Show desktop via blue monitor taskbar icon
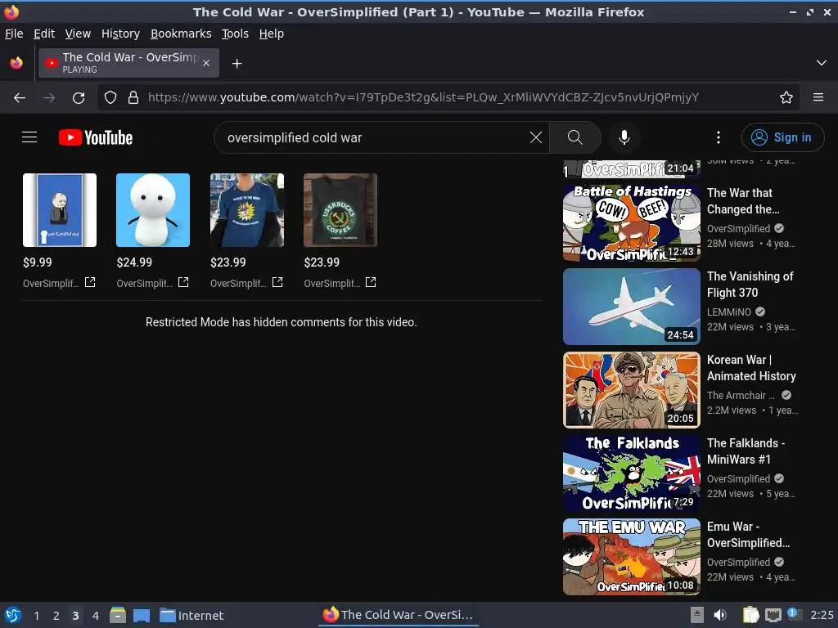Image resolution: width=838 pixels, height=628 pixels. click(x=141, y=615)
